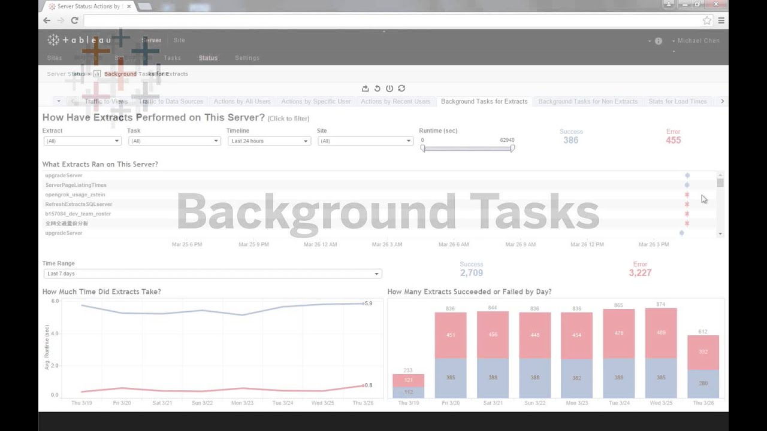This screenshot has width=767, height=431.
Task: Open the Tasks navigation menu item
Action: [x=172, y=58]
